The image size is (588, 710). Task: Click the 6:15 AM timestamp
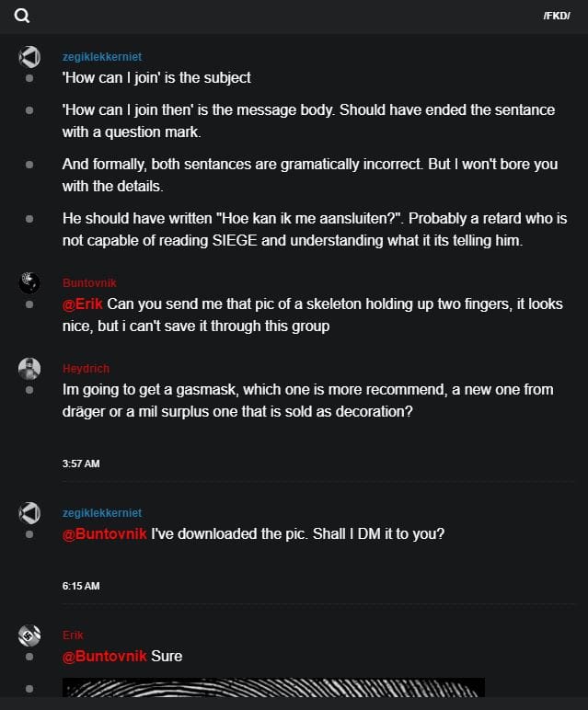click(81, 586)
